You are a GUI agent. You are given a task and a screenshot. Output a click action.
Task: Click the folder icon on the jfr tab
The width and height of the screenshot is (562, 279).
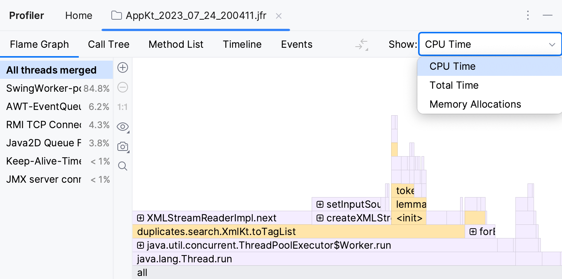(116, 16)
